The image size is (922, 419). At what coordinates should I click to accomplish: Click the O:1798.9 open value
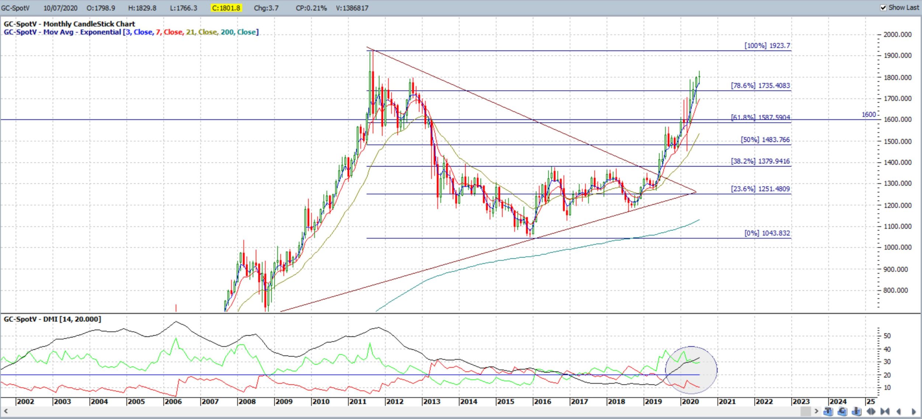pos(101,8)
